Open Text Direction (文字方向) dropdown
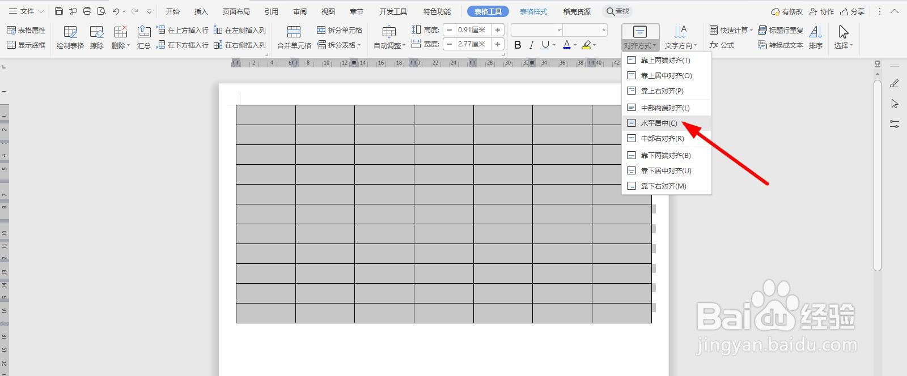Image resolution: width=907 pixels, height=376 pixels. [680, 37]
